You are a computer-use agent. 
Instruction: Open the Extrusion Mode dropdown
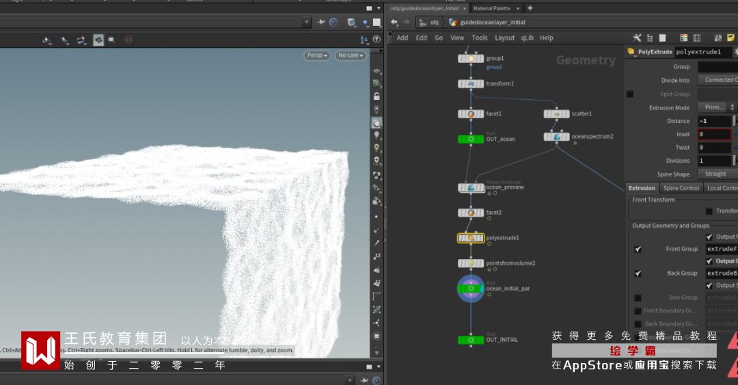pos(716,107)
